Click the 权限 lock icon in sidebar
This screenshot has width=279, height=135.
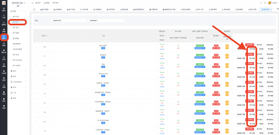4,93
